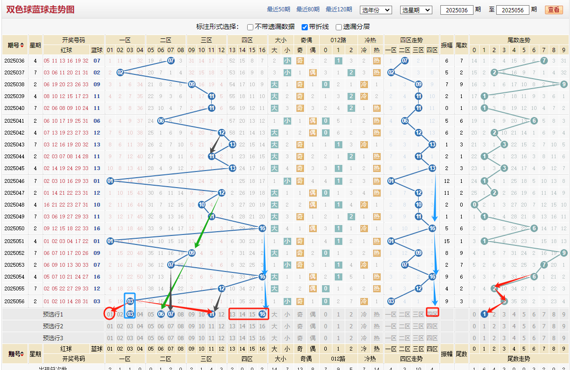Click the 查看 button

coord(554,9)
